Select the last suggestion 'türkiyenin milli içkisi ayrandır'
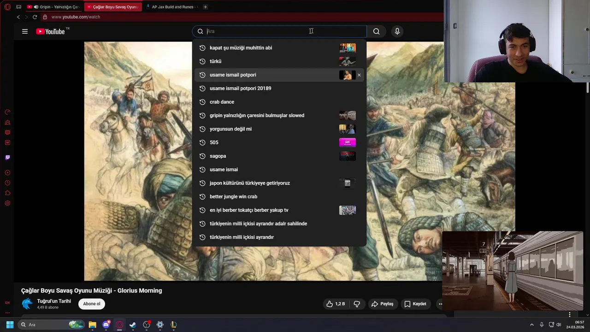This screenshot has height=332, width=590. [279, 237]
